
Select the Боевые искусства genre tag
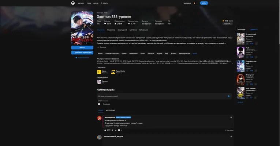(112, 54)
